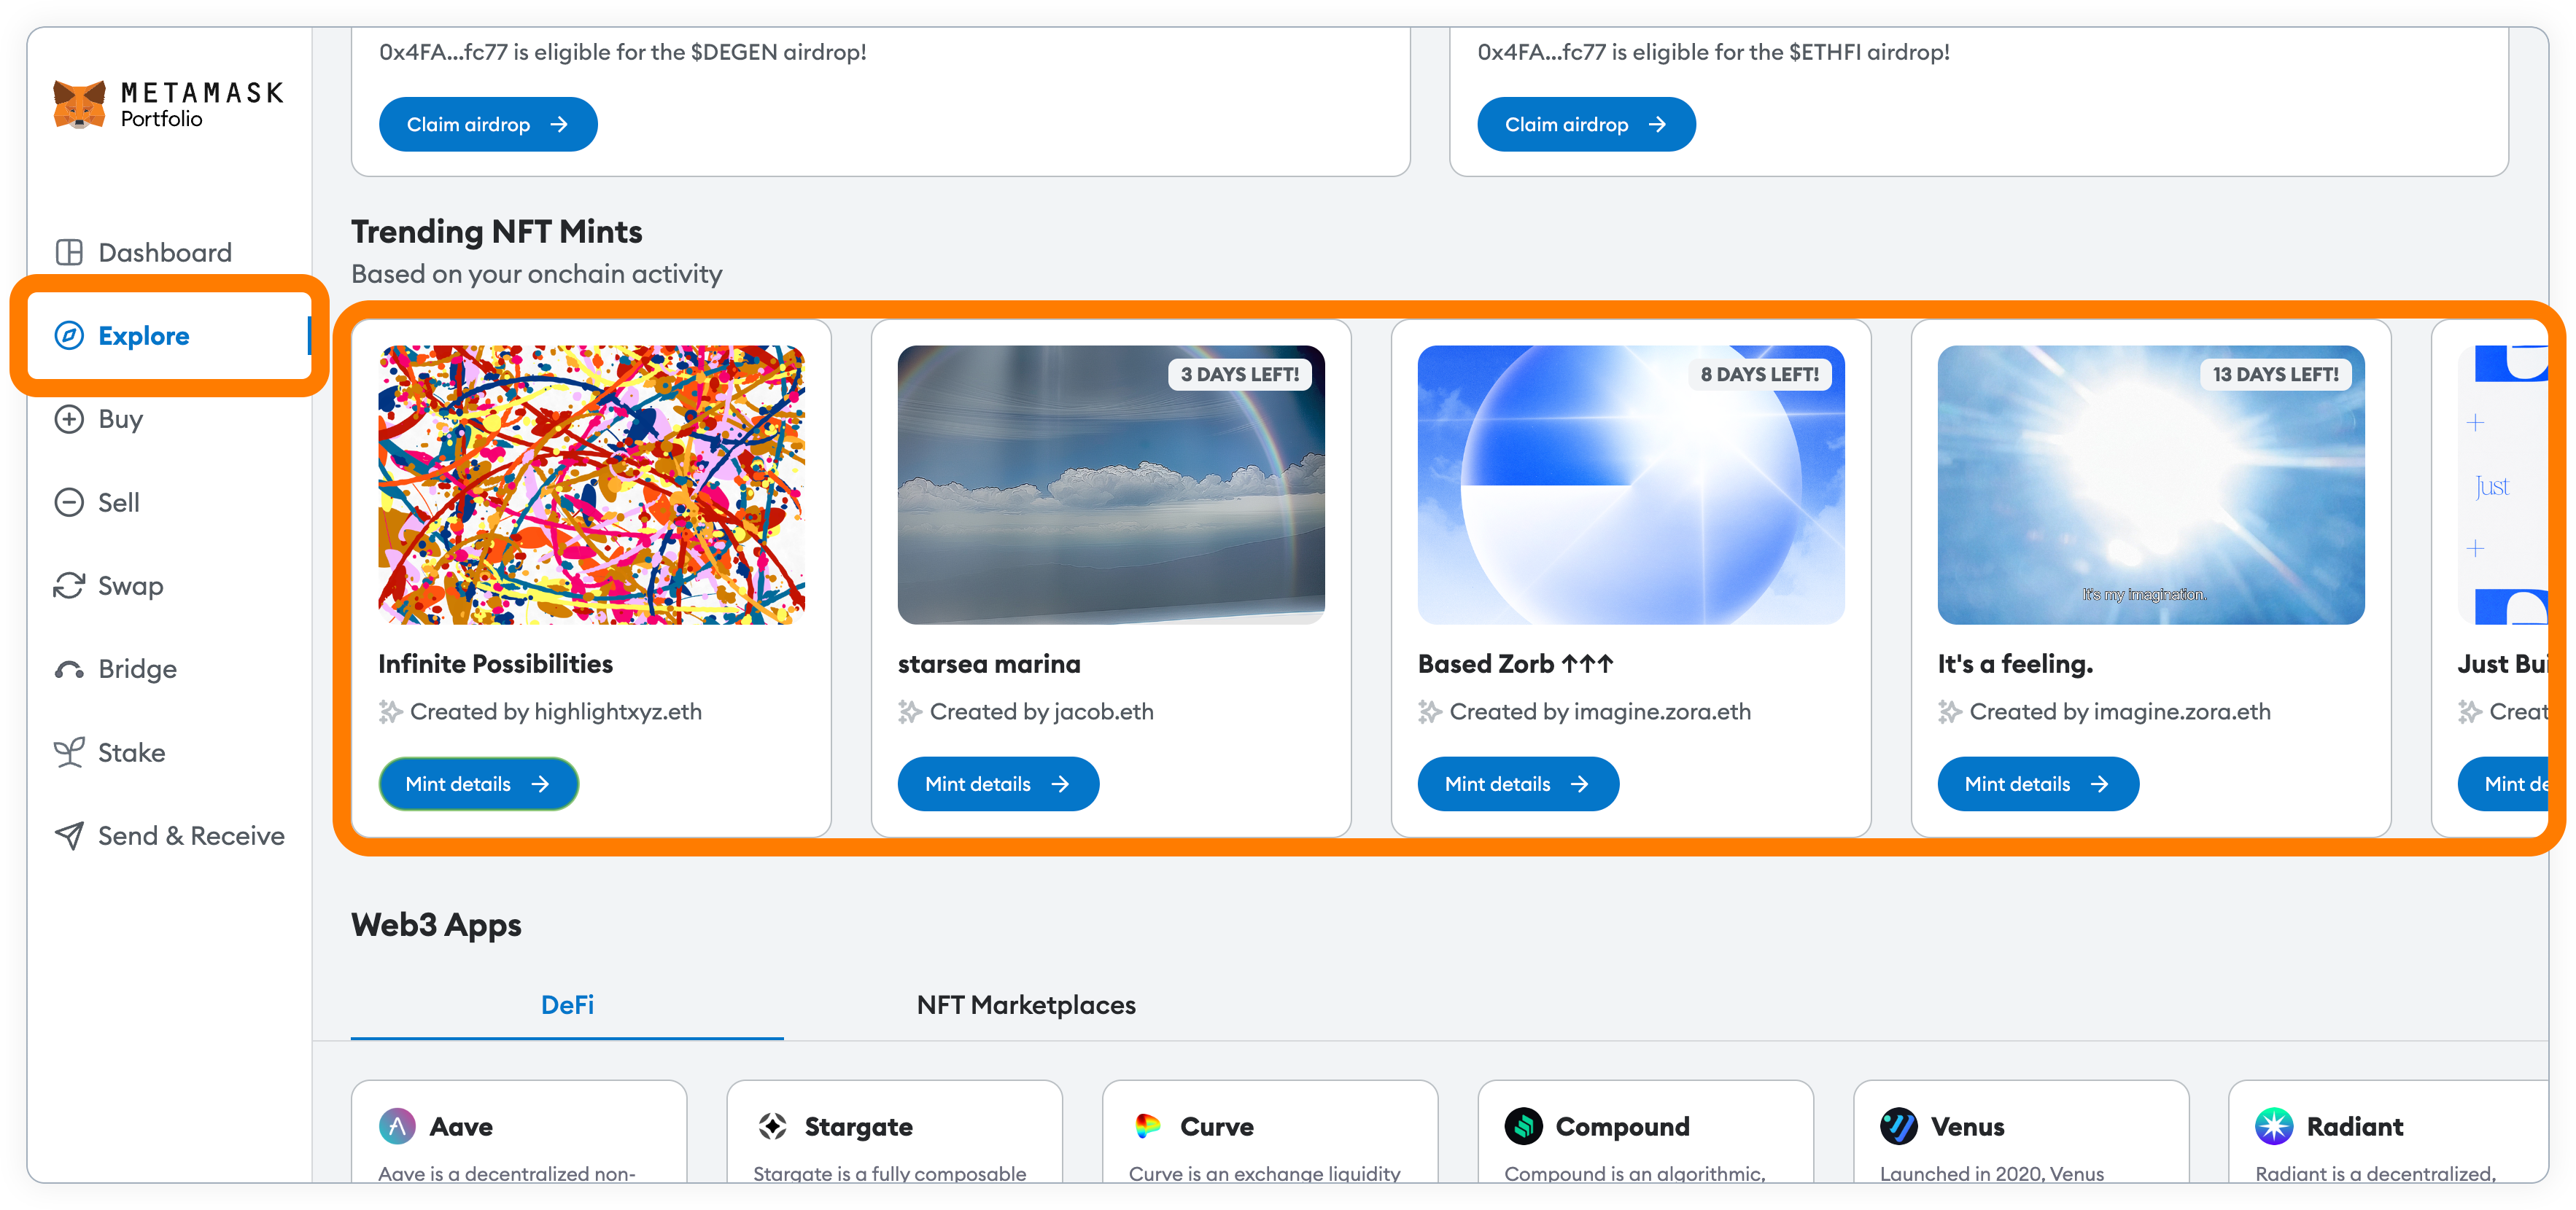Click the 'Trending NFT Mints' heading
The image size is (2576, 1210).
pyautogui.click(x=496, y=231)
